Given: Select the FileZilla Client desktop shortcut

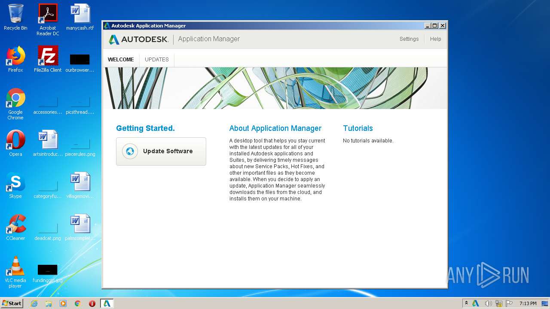Looking at the screenshot, I should [x=48, y=60].
